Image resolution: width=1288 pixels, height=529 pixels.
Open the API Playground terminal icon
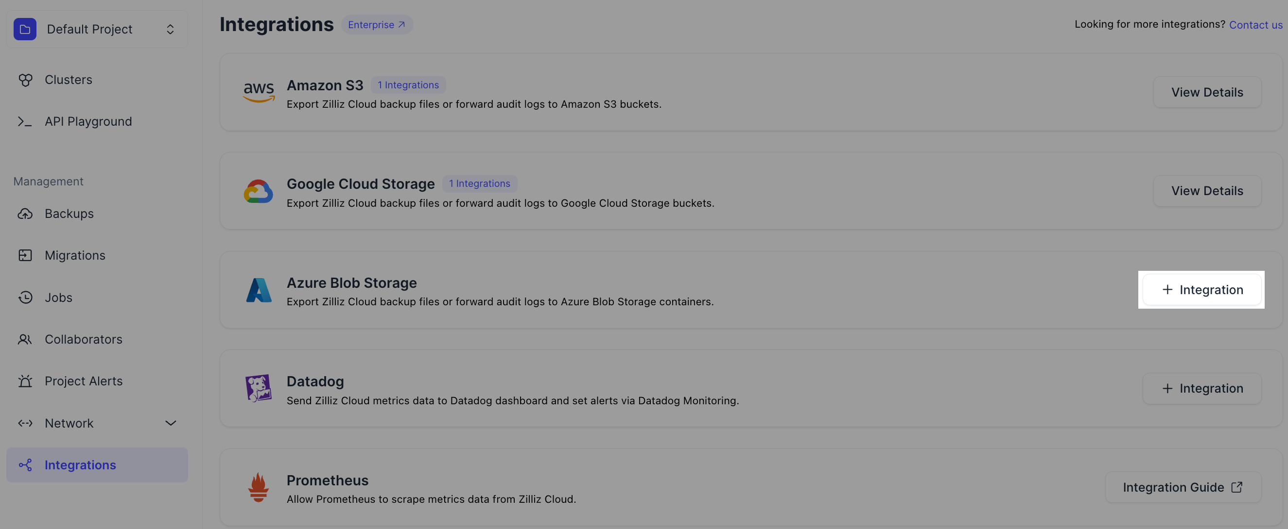tap(25, 122)
